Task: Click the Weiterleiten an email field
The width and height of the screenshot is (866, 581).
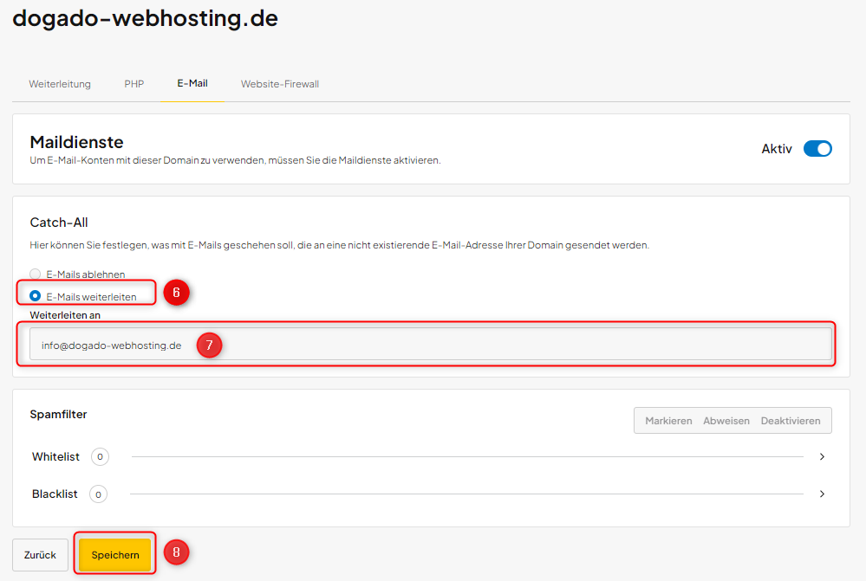Action: click(x=431, y=345)
